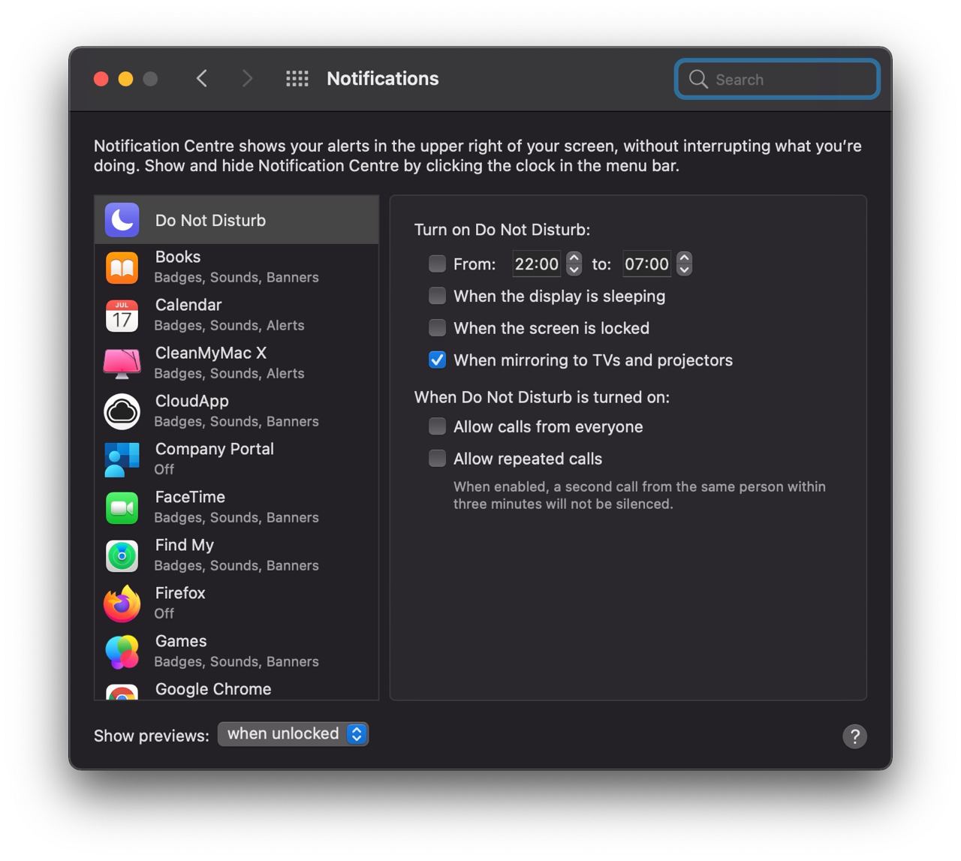Click the Notifications window title

coord(383,79)
